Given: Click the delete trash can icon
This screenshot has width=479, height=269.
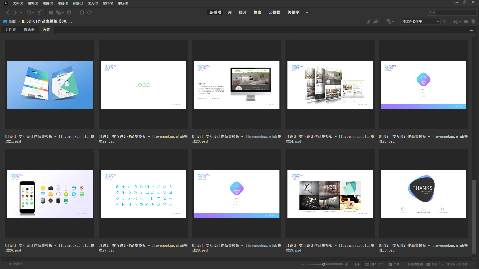Looking at the screenshot, I should click(x=473, y=22).
